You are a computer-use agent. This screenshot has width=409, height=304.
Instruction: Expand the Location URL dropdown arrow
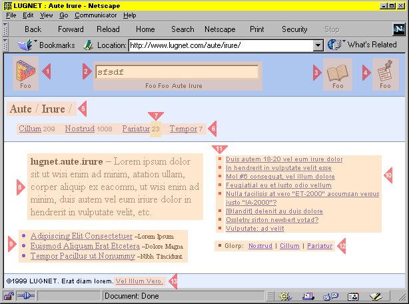click(318, 45)
